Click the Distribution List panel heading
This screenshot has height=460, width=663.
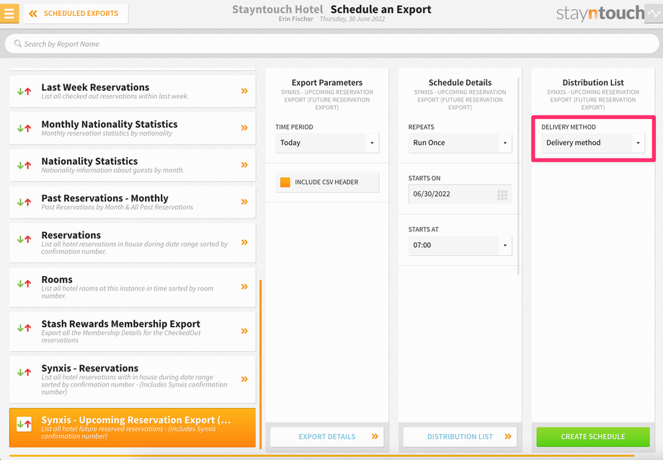pyautogui.click(x=593, y=82)
